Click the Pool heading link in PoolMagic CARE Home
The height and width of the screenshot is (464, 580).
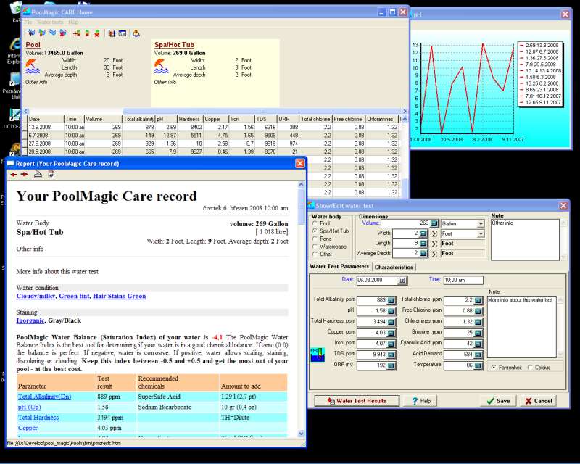coord(33,45)
